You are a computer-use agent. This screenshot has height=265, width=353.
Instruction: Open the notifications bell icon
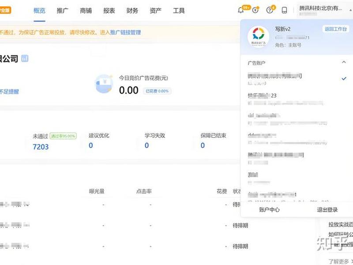click(x=241, y=10)
